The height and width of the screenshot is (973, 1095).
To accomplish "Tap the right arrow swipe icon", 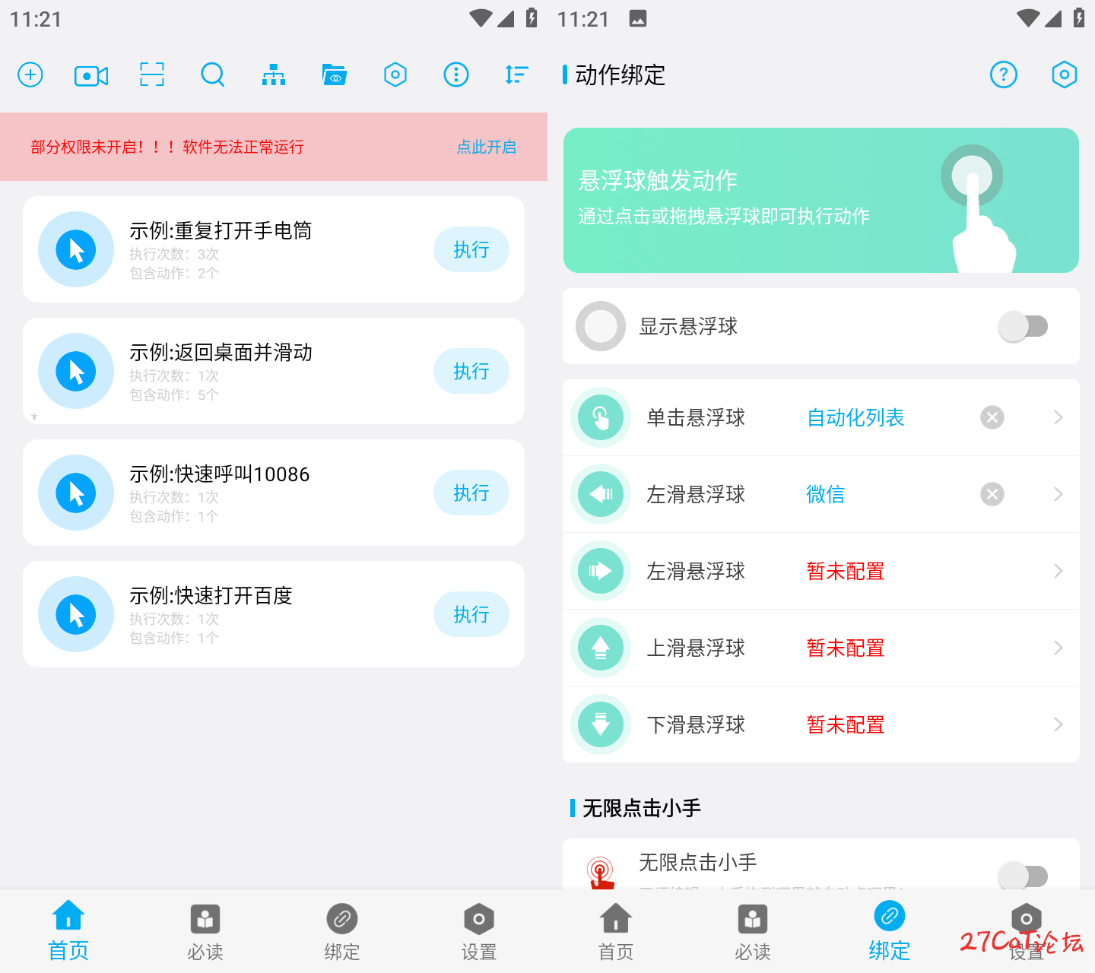I will tap(601, 571).
